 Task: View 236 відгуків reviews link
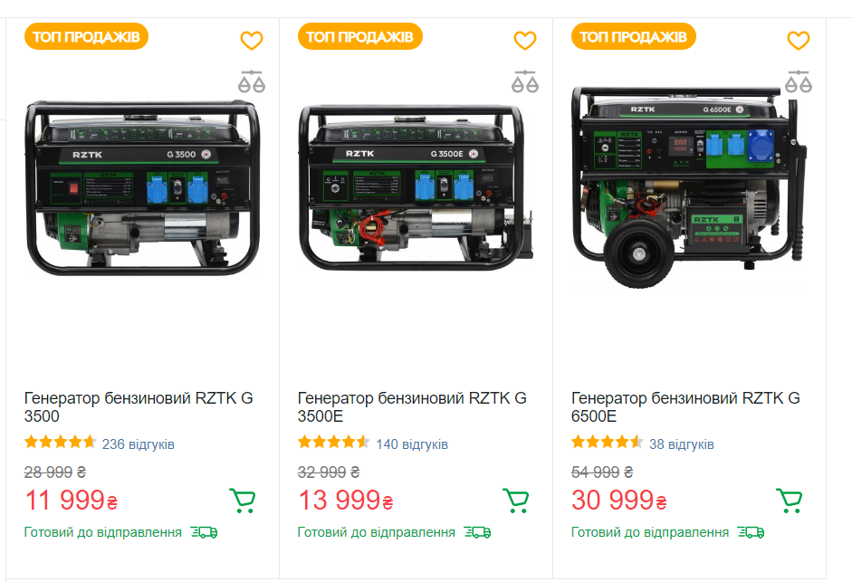click(x=138, y=444)
